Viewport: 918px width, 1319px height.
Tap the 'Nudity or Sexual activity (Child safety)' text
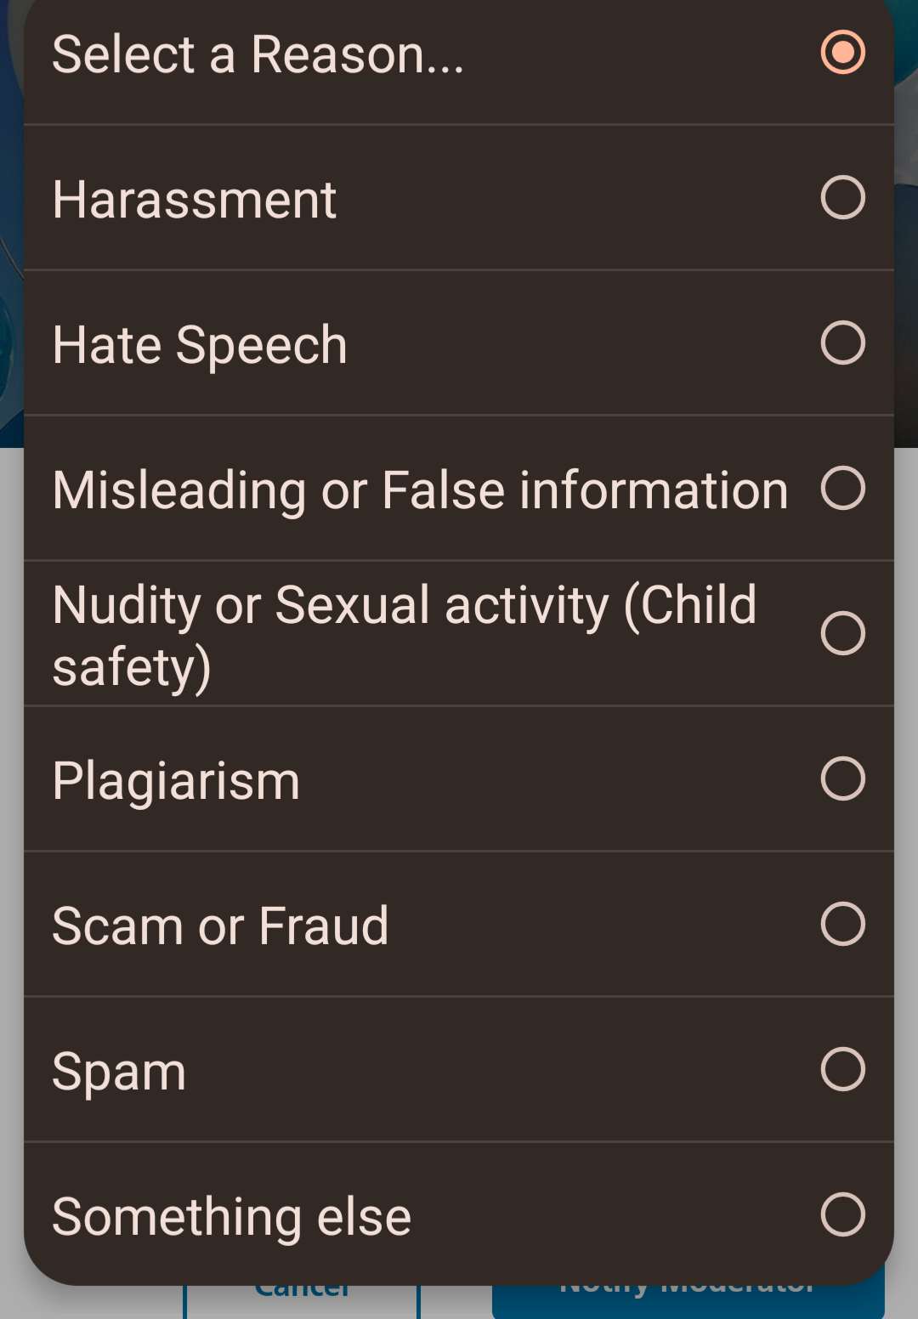pyautogui.click(x=404, y=636)
